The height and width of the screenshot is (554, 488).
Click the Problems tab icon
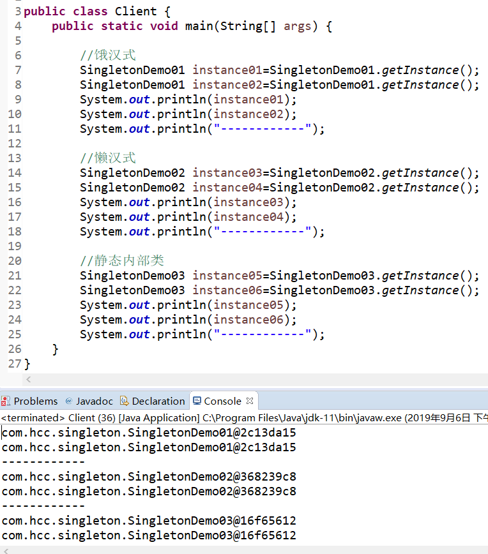(x=6, y=401)
